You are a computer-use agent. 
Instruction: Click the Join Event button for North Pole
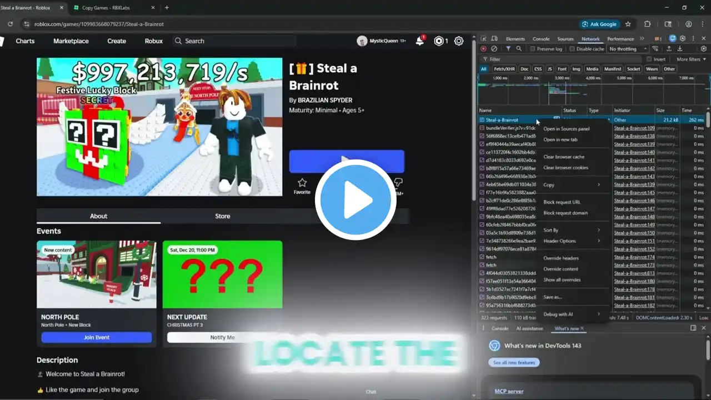point(97,337)
